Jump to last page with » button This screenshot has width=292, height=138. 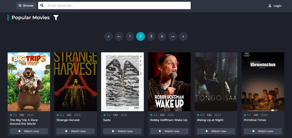click(183, 36)
